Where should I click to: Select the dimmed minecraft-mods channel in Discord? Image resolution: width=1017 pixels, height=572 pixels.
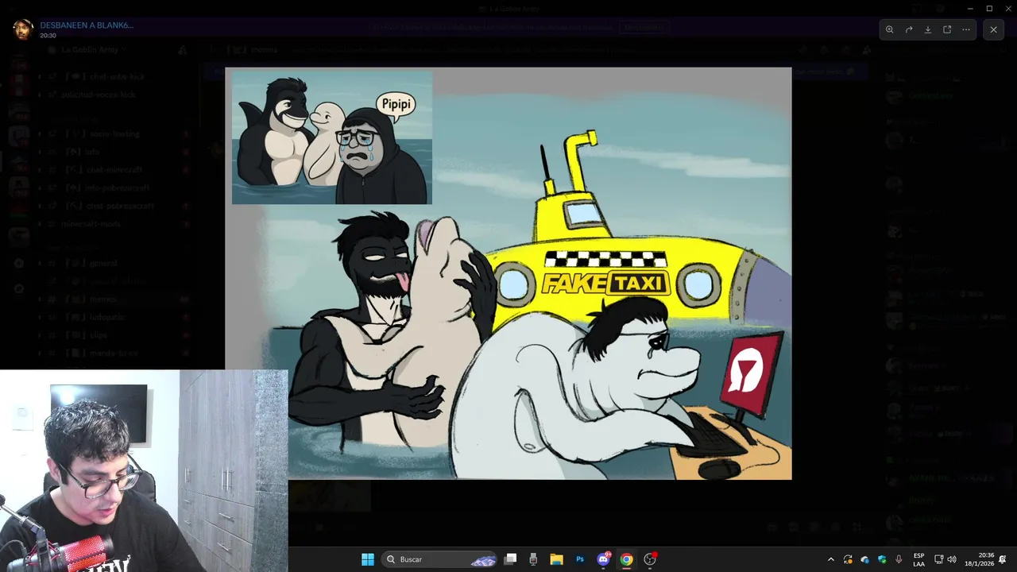115,224
